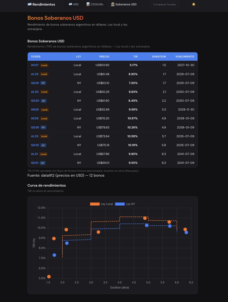Sort table by DURATION column header
This screenshot has width=228, height=302.
pos(159,57)
